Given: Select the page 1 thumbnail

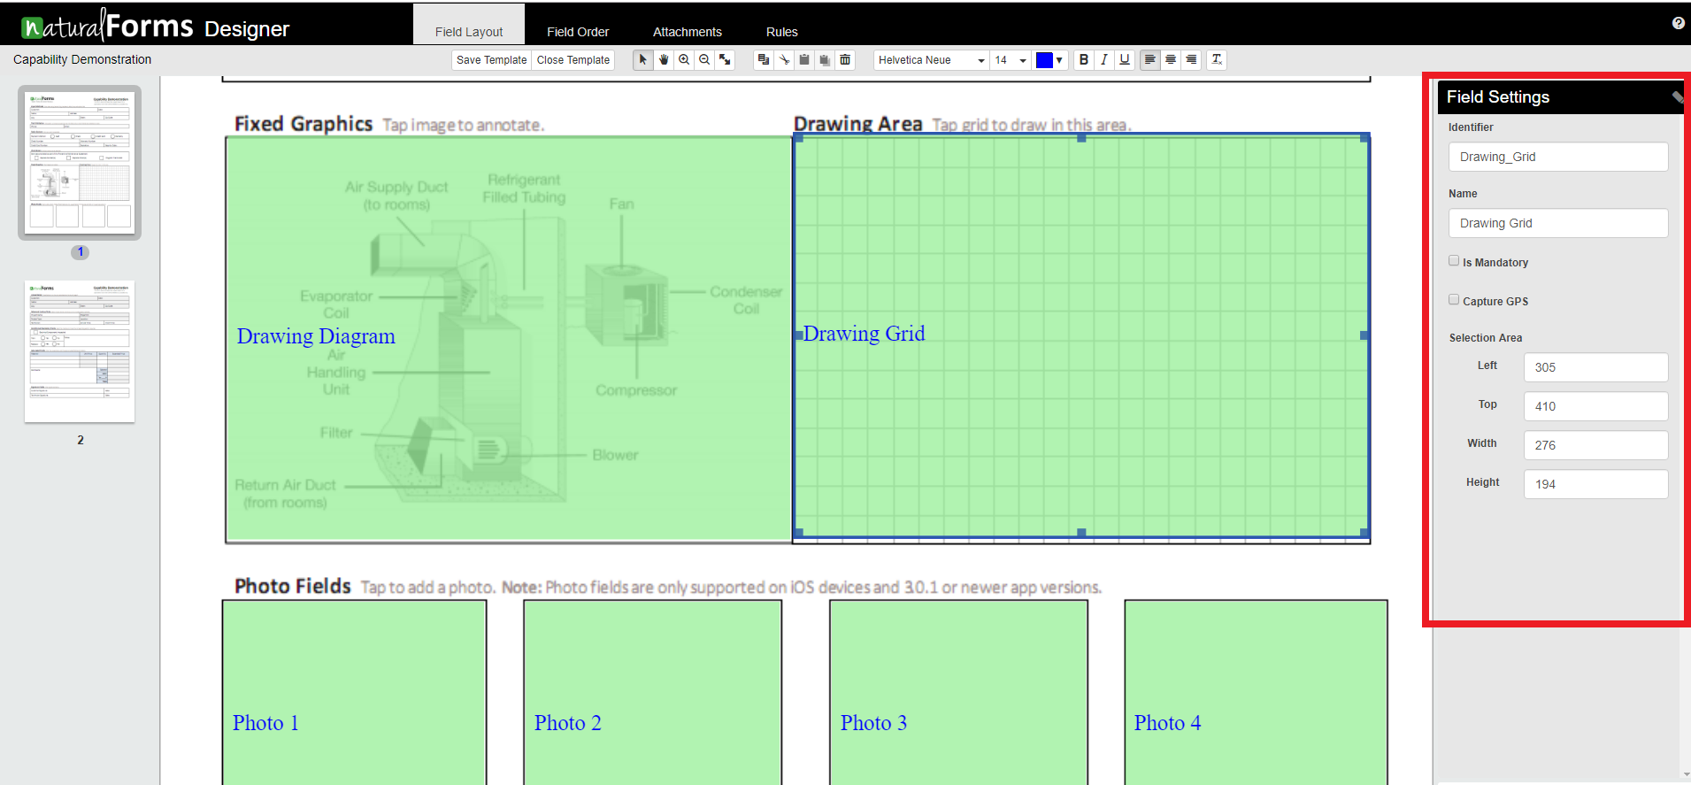Looking at the screenshot, I should point(80,162).
